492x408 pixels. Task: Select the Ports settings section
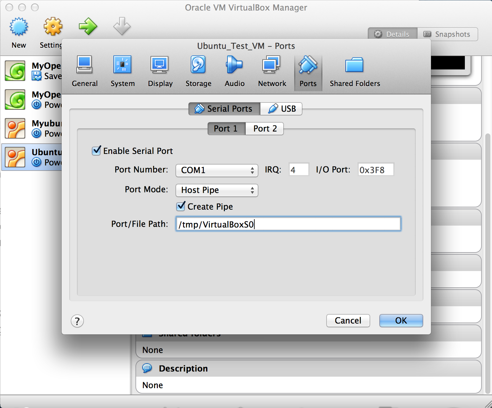click(308, 72)
